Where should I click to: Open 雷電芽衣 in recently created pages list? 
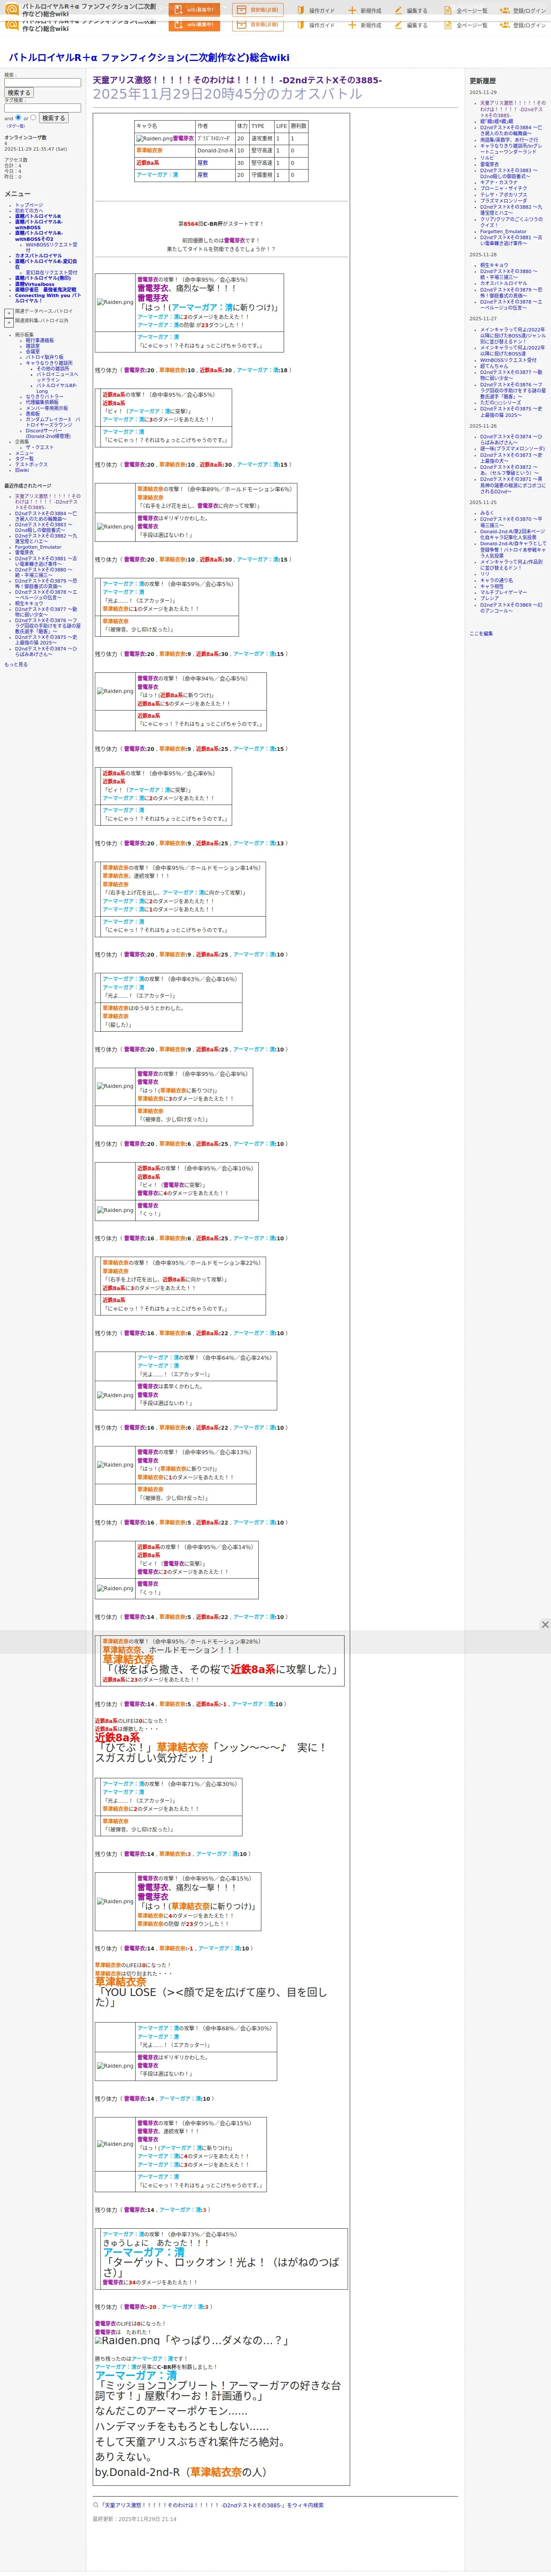point(24,553)
